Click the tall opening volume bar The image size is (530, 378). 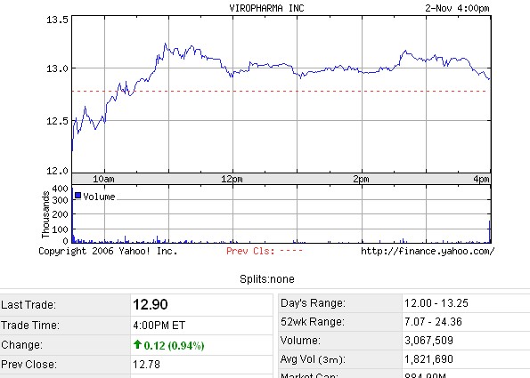tap(72, 215)
